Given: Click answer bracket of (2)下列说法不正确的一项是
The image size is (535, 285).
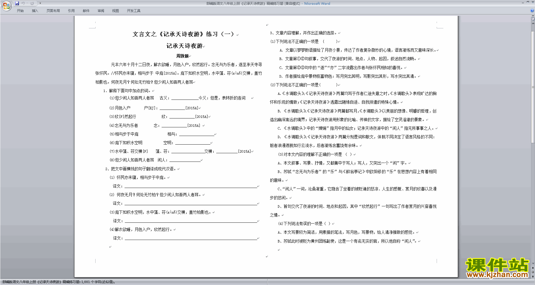Looking at the screenshot, I should pos(329,85).
